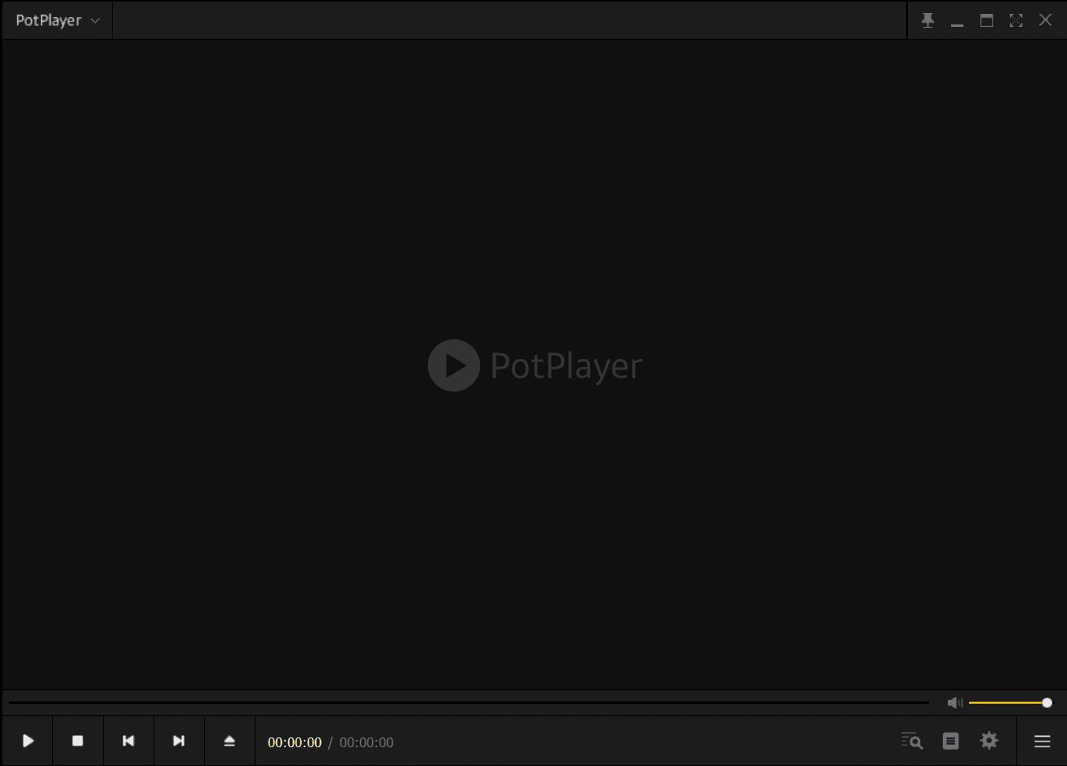Toggle the subtitle/chapter panel icon
This screenshot has height=766, width=1067.
click(950, 741)
